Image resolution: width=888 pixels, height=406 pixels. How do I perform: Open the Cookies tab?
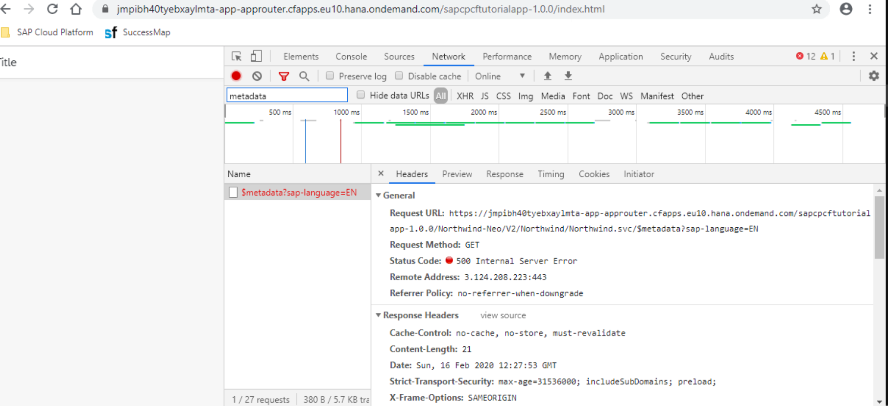594,174
